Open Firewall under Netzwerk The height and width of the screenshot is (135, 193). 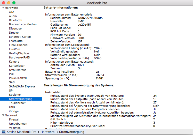coord(14,119)
